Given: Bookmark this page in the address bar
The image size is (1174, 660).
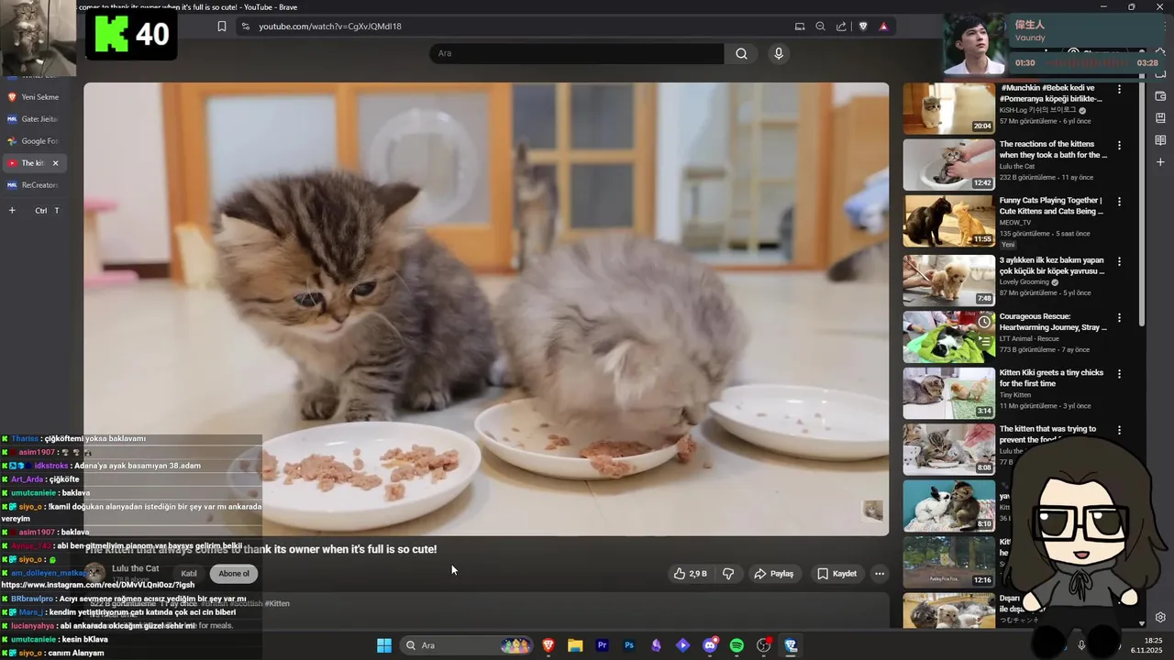Looking at the screenshot, I should pos(222,27).
